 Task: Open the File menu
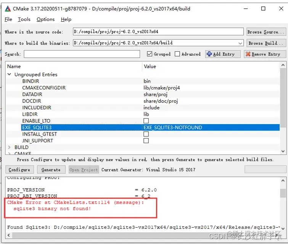pyautogui.click(x=8, y=19)
